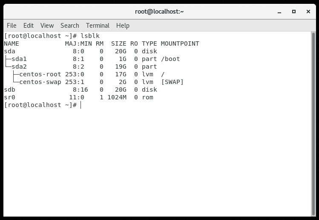
Task: Open the Help menu
Action: click(123, 26)
